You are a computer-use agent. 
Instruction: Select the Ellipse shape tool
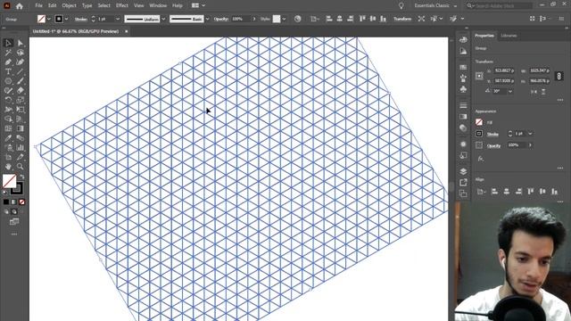point(8,81)
